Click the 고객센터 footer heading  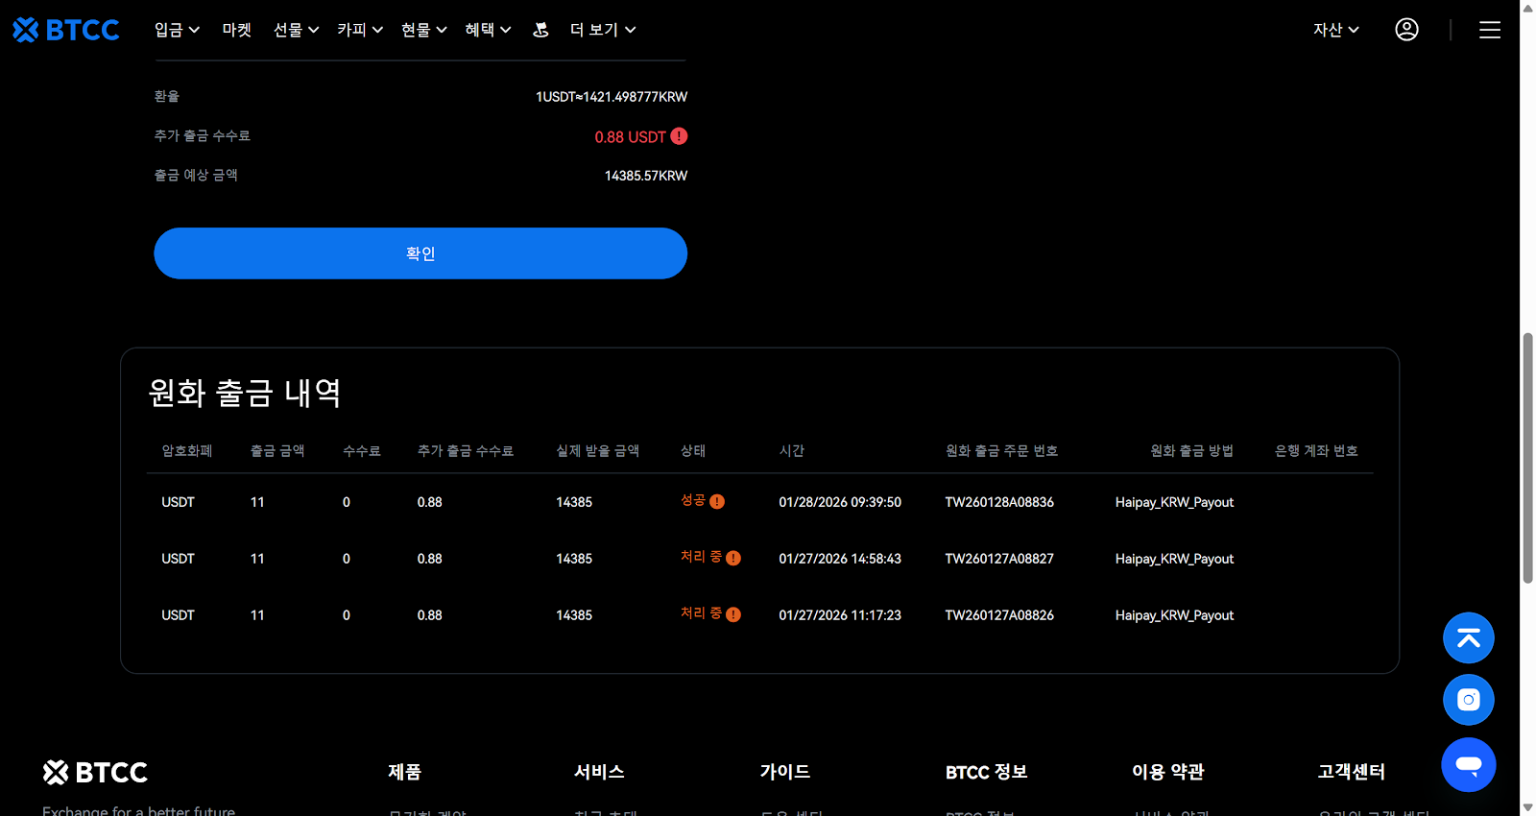point(1351,772)
